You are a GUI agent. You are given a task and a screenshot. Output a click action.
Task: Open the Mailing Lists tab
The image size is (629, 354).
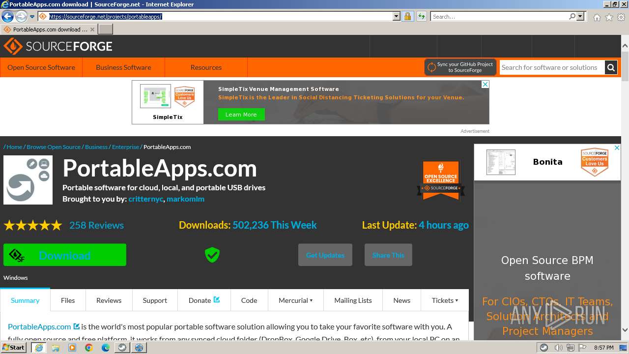(353, 300)
